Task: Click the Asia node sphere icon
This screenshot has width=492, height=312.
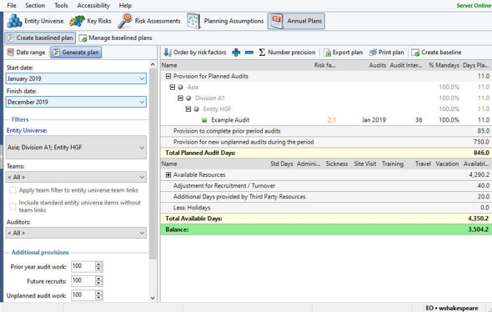Action: pyautogui.click(x=180, y=88)
